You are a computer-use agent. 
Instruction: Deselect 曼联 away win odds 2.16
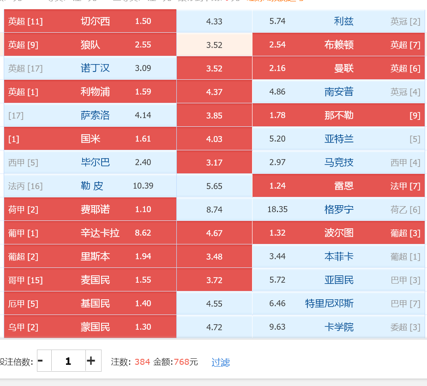click(338, 68)
